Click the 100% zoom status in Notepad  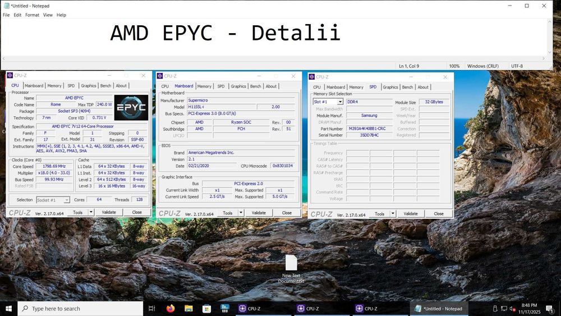pyautogui.click(x=454, y=66)
